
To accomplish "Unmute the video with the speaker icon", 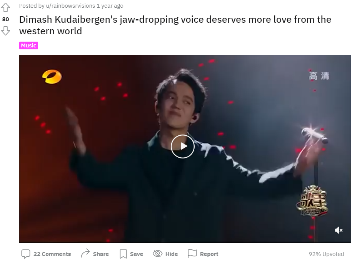I will pyautogui.click(x=339, y=230).
